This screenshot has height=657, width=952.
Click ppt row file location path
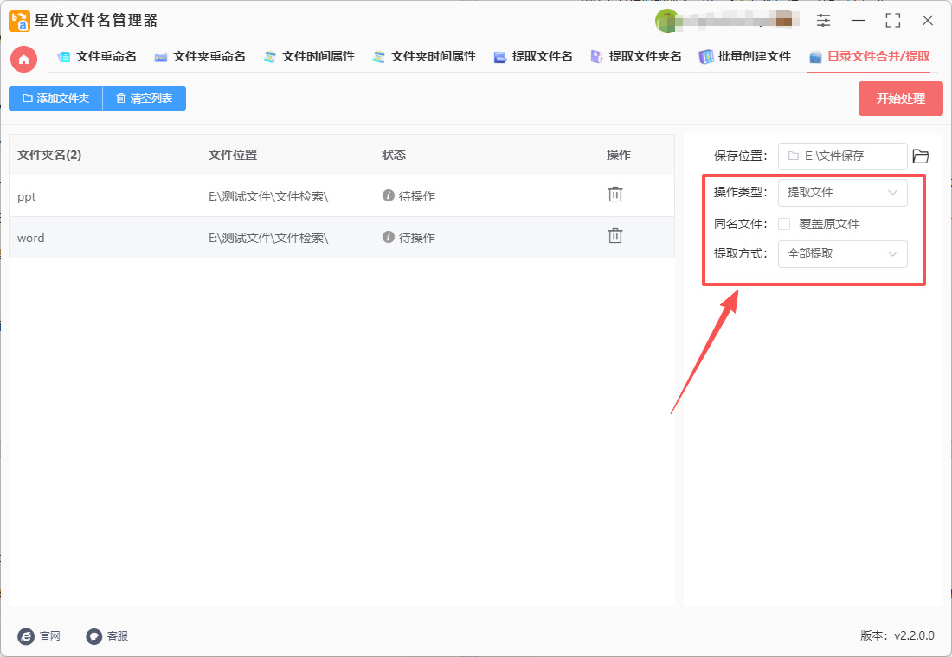point(268,196)
